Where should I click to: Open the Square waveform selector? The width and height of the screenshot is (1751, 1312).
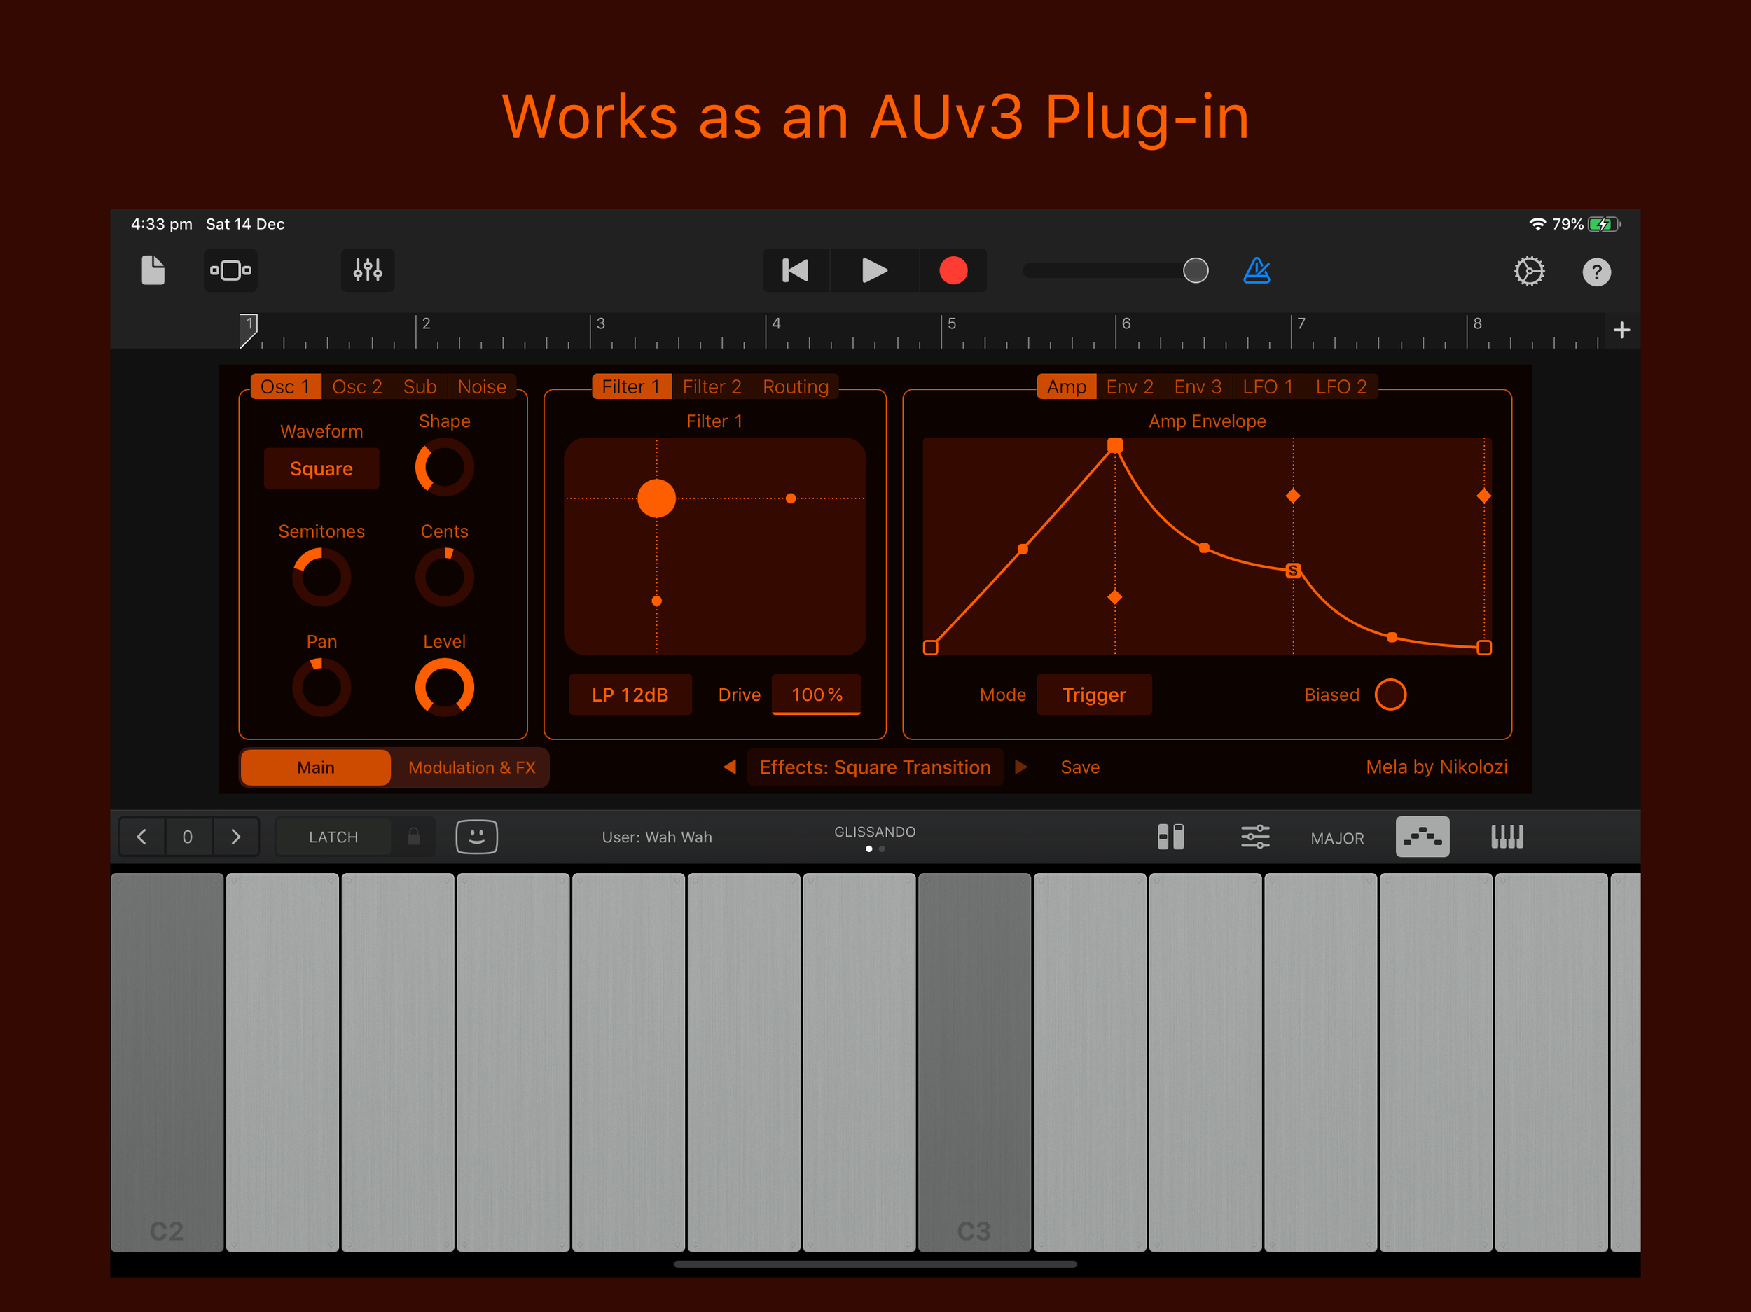click(x=321, y=468)
